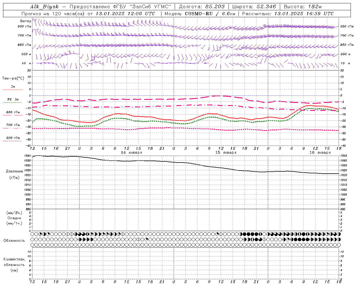The image size is (355, 284).
Task: Click the 'Облачность' cloudiness panel label
Action: [14, 241]
